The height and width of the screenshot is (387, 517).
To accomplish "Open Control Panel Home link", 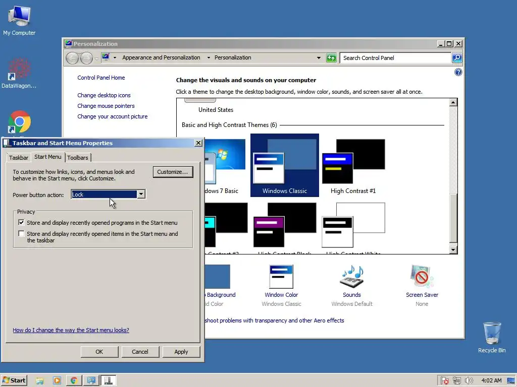I will click(x=101, y=78).
